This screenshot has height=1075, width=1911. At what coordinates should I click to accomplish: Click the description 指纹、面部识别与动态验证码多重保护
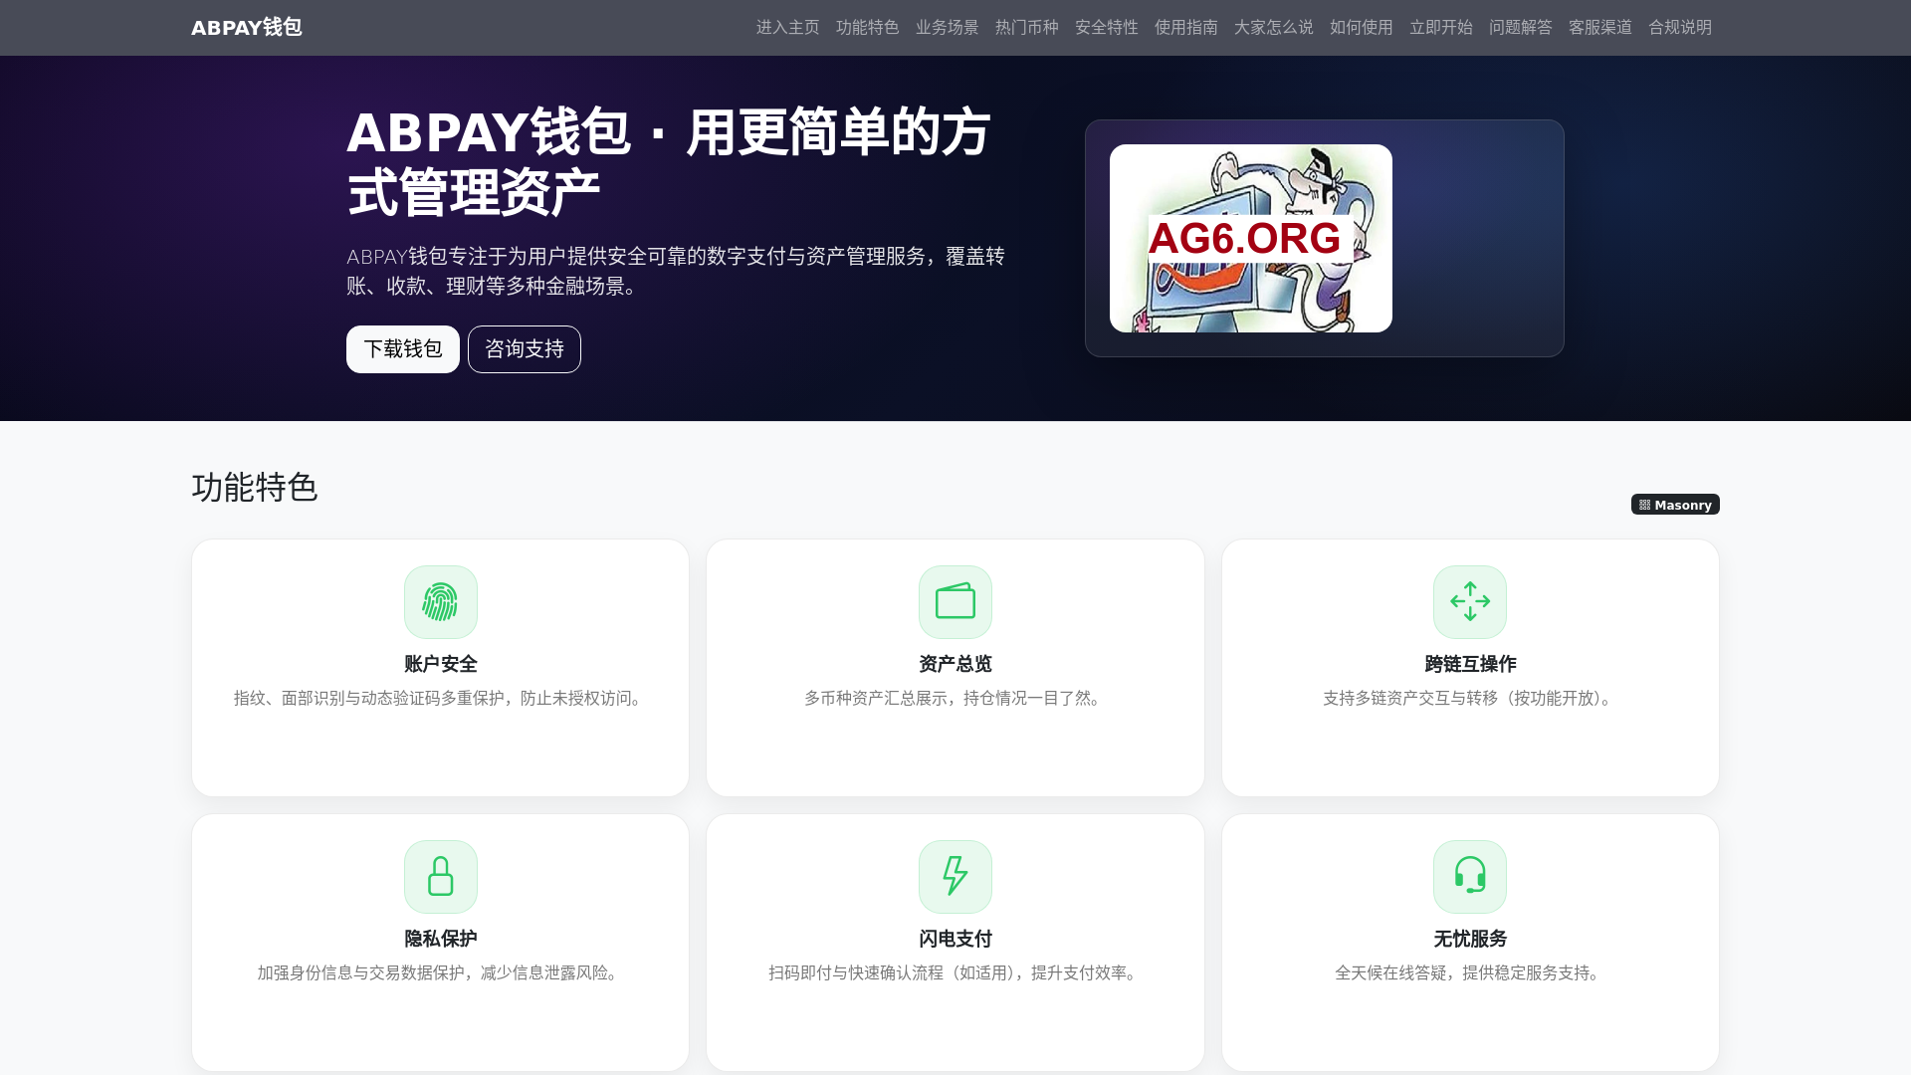pos(441,699)
